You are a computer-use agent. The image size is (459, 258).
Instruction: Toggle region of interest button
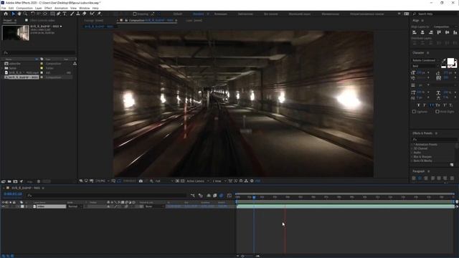[177, 181]
